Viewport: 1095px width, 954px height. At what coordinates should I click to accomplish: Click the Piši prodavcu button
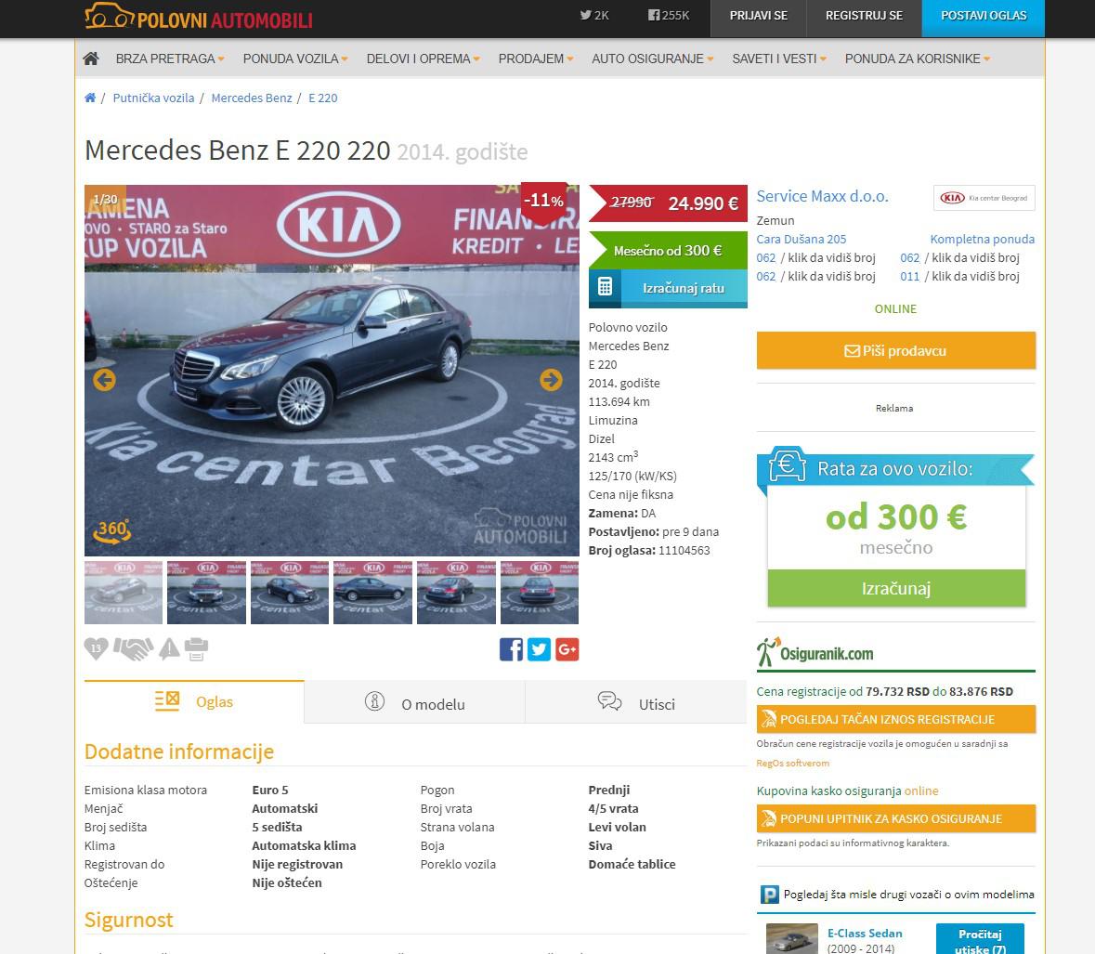[895, 351]
